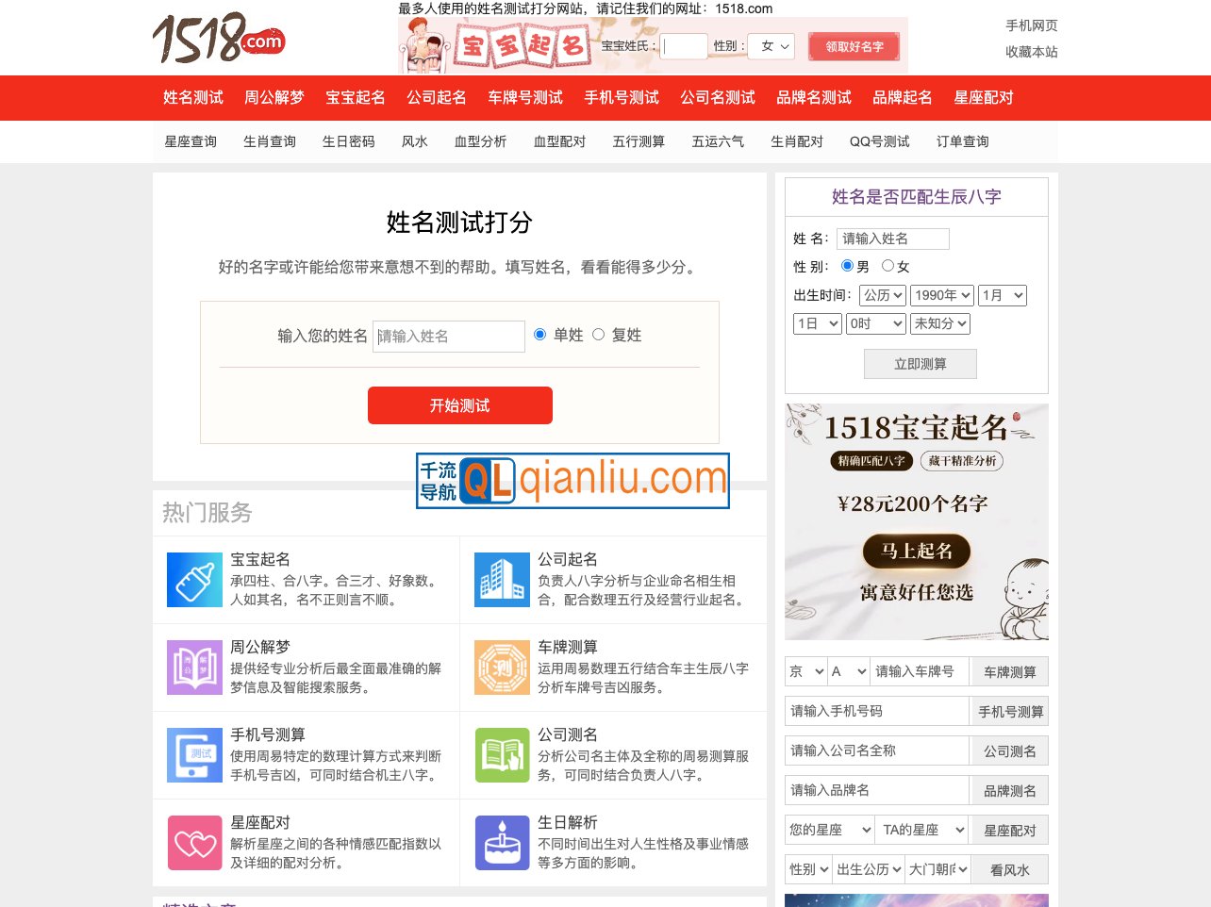Select the purple book icon for 周公解梦

point(194,667)
